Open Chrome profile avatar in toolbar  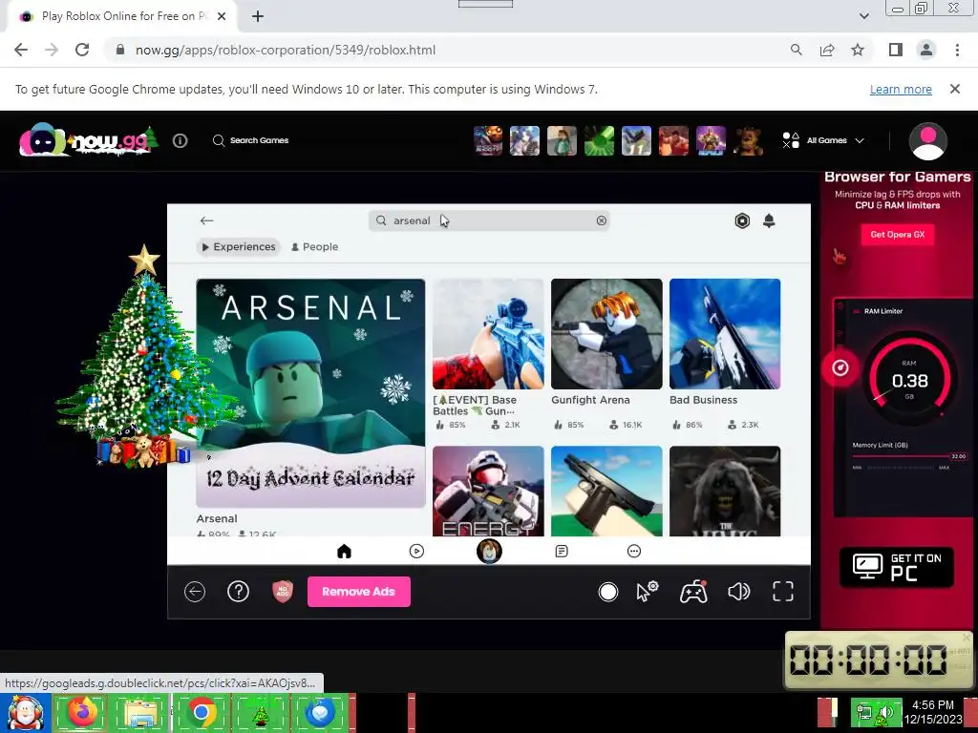pos(926,50)
